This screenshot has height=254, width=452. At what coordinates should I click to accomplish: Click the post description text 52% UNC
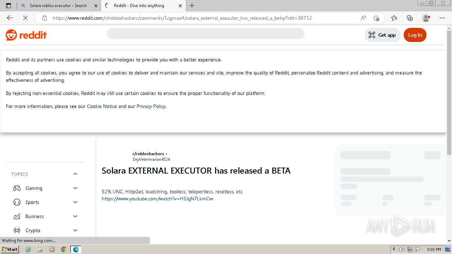(x=172, y=192)
